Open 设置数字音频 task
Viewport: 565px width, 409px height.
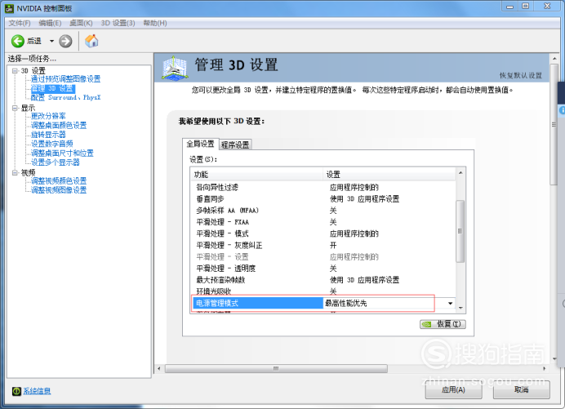52,144
